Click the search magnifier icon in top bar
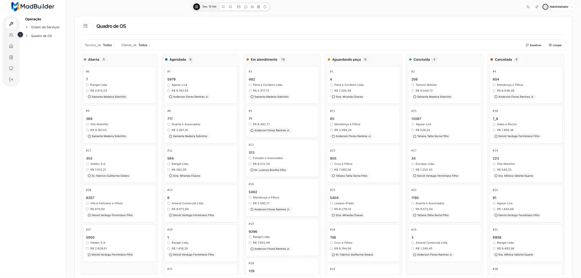The image size is (581, 278). [x=223, y=7]
